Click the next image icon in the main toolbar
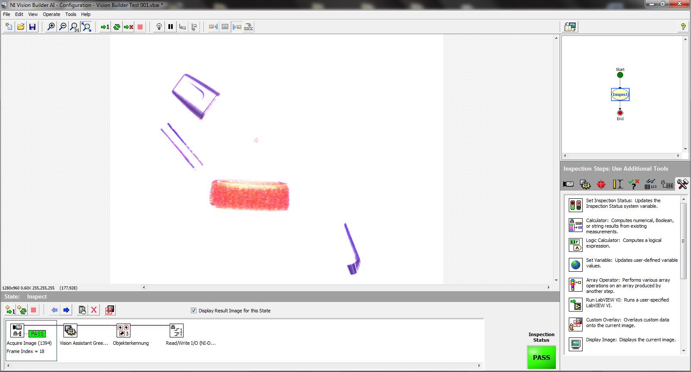Viewport: 691px width, 372px height. click(x=237, y=27)
